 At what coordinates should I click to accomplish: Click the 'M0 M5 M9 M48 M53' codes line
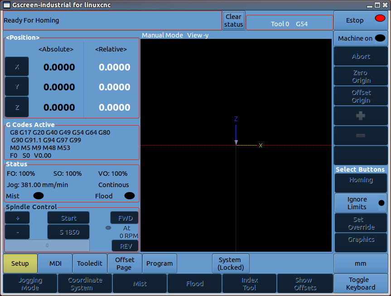tap(40, 148)
